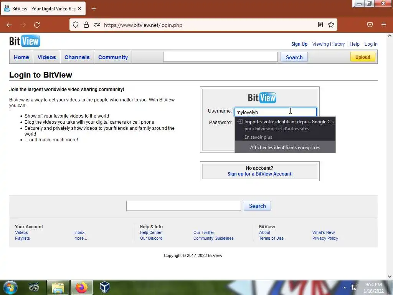Click the BitView logo at top left

pos(25,41)
